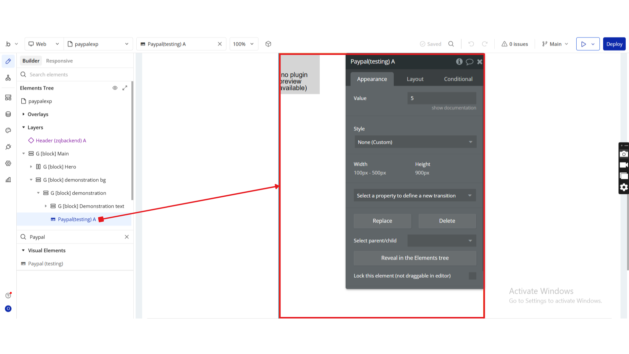
Task: Click the 3D cube icon in toolbar
Action: [268, 44]
